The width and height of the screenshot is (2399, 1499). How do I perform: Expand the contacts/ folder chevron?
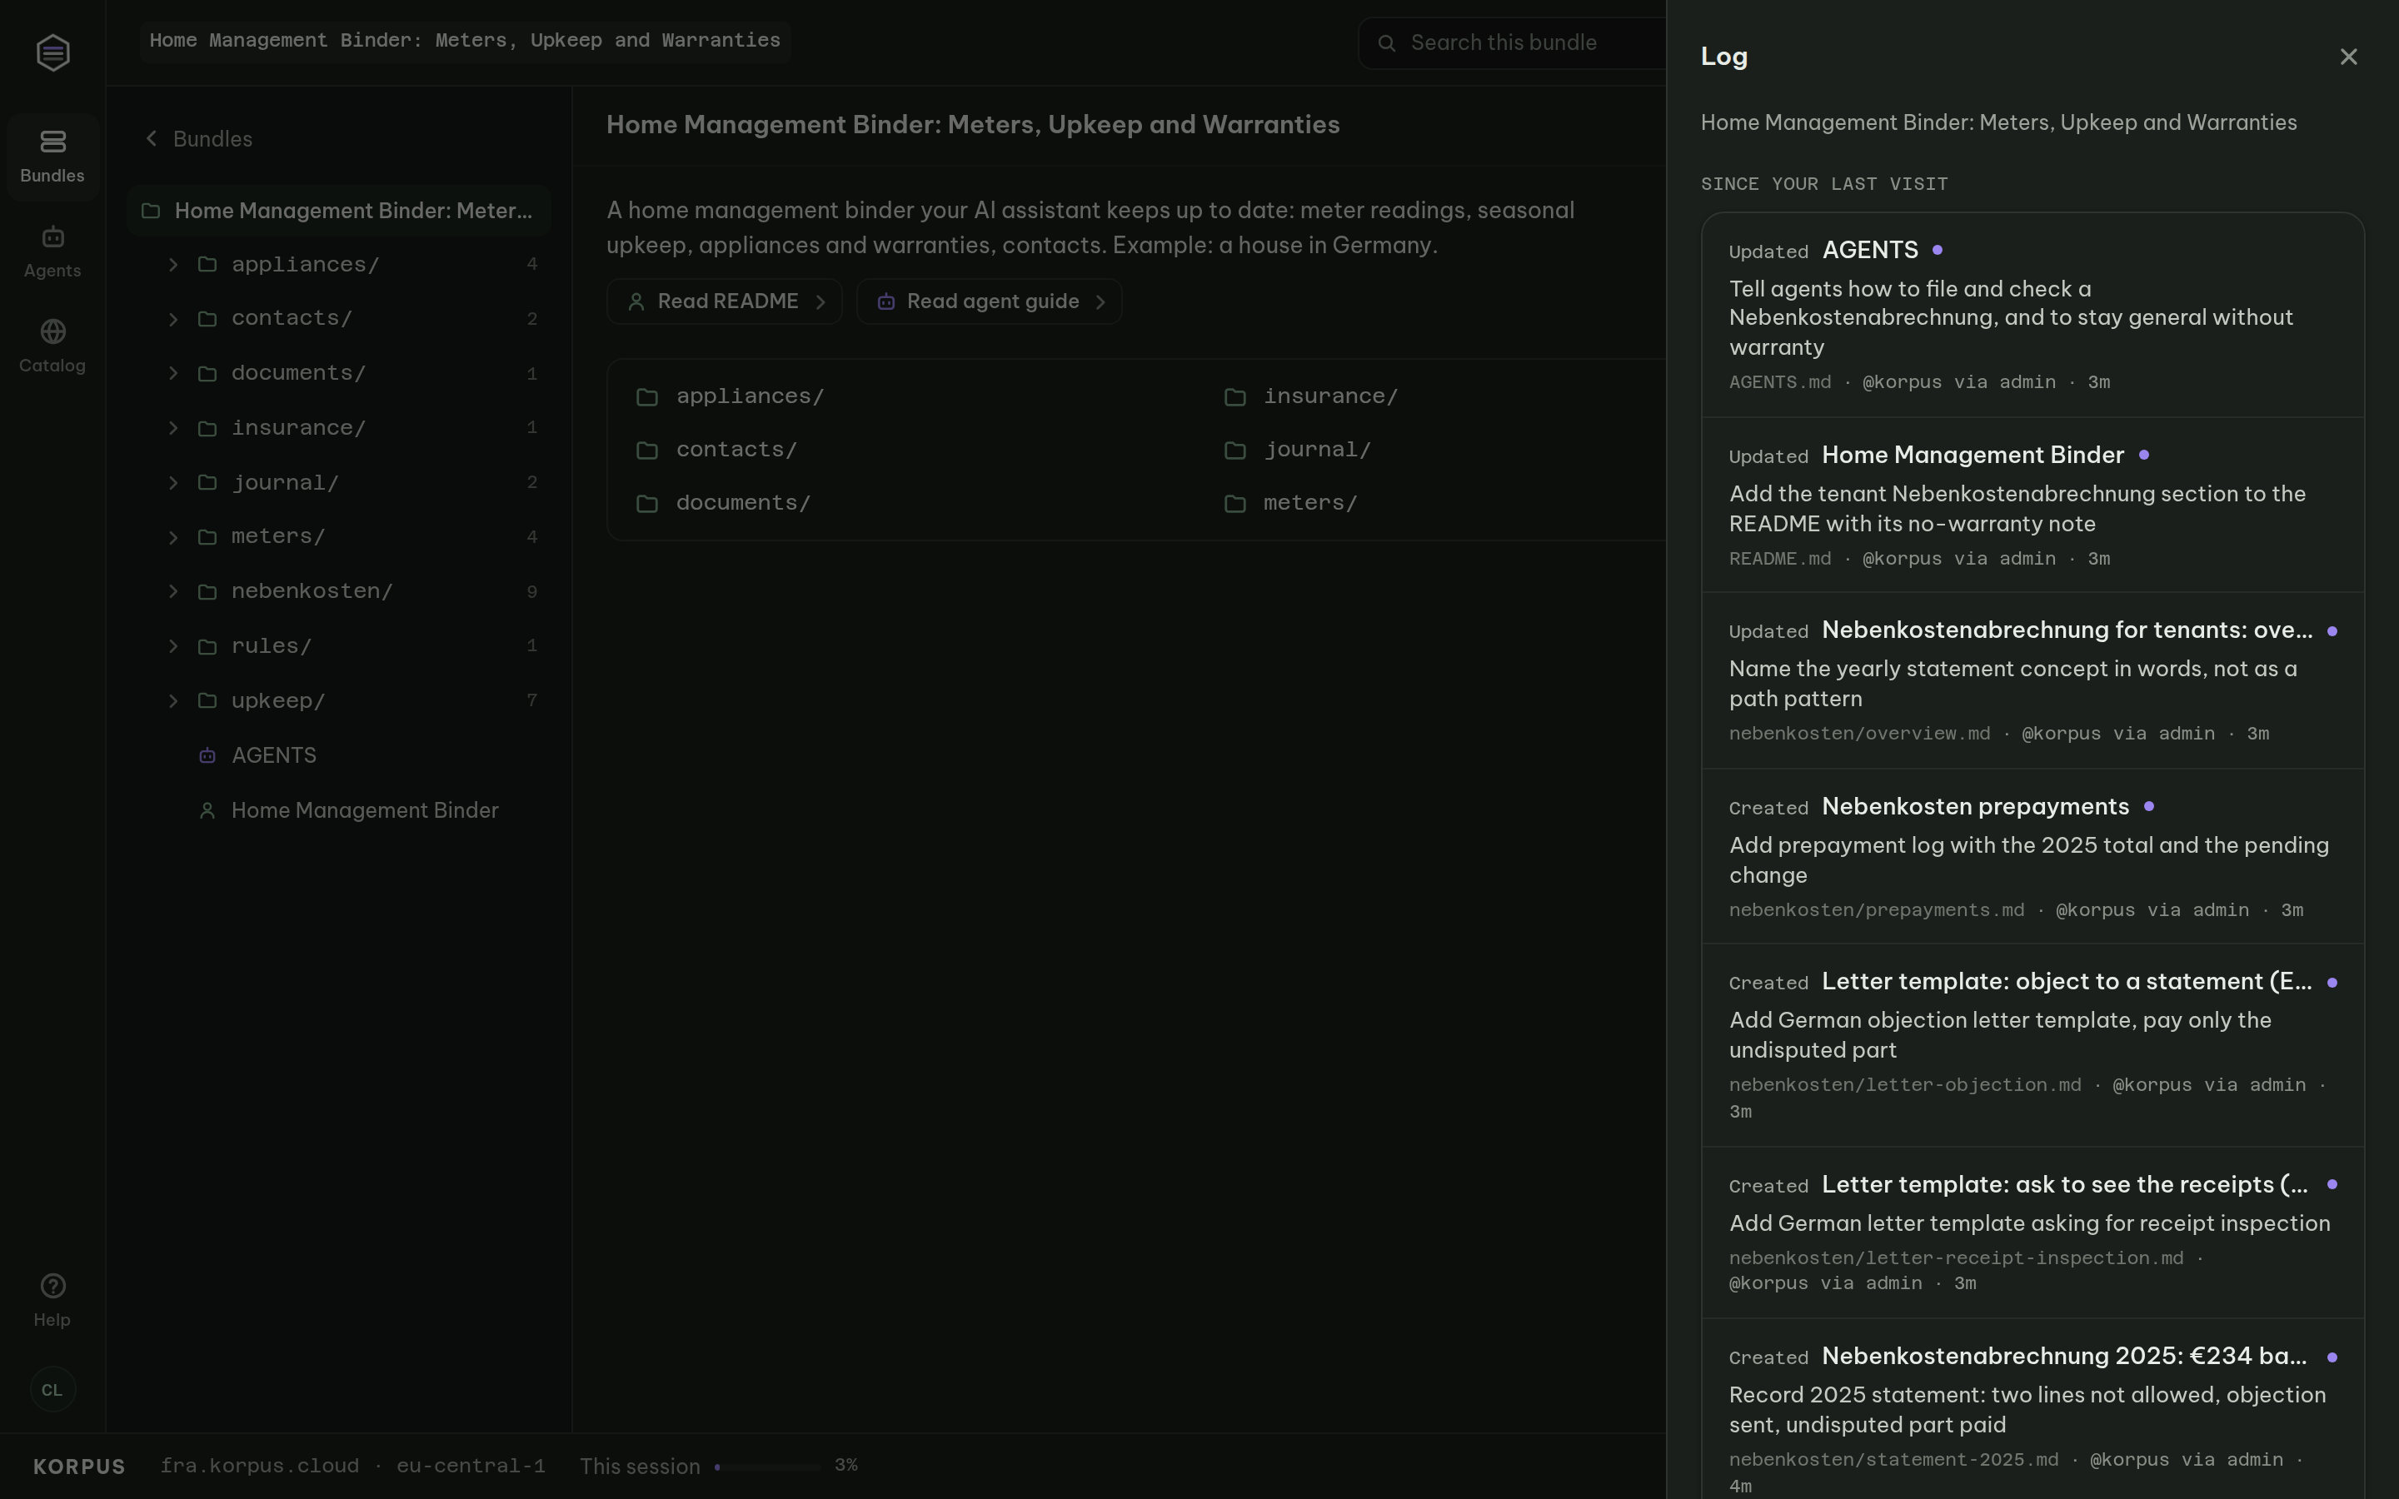pos(173,318)
